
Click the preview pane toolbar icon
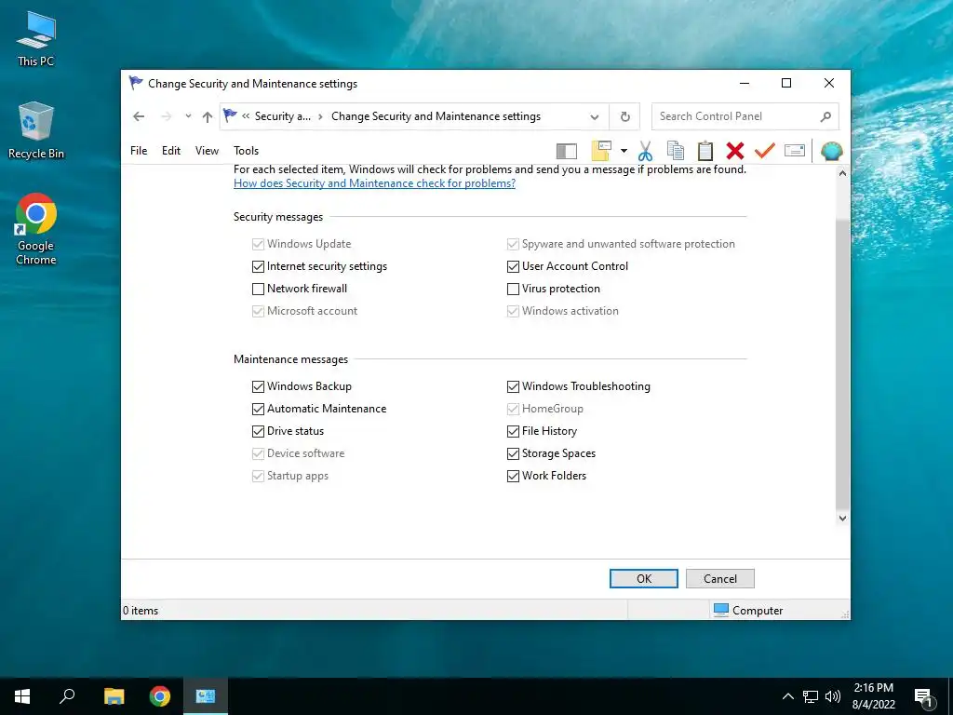tap(567, 151)
